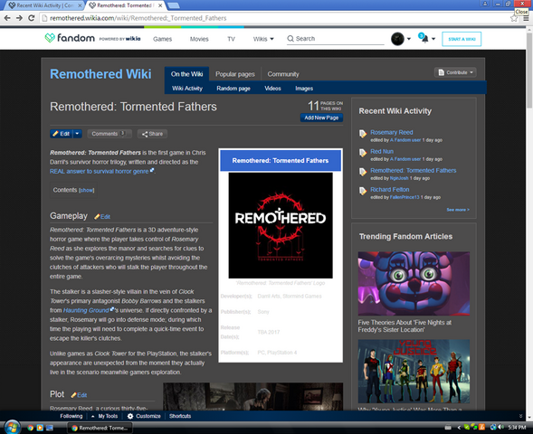533x434 pixels.
Task: Bookmark this page with the star icon
Action: (514, 18)
